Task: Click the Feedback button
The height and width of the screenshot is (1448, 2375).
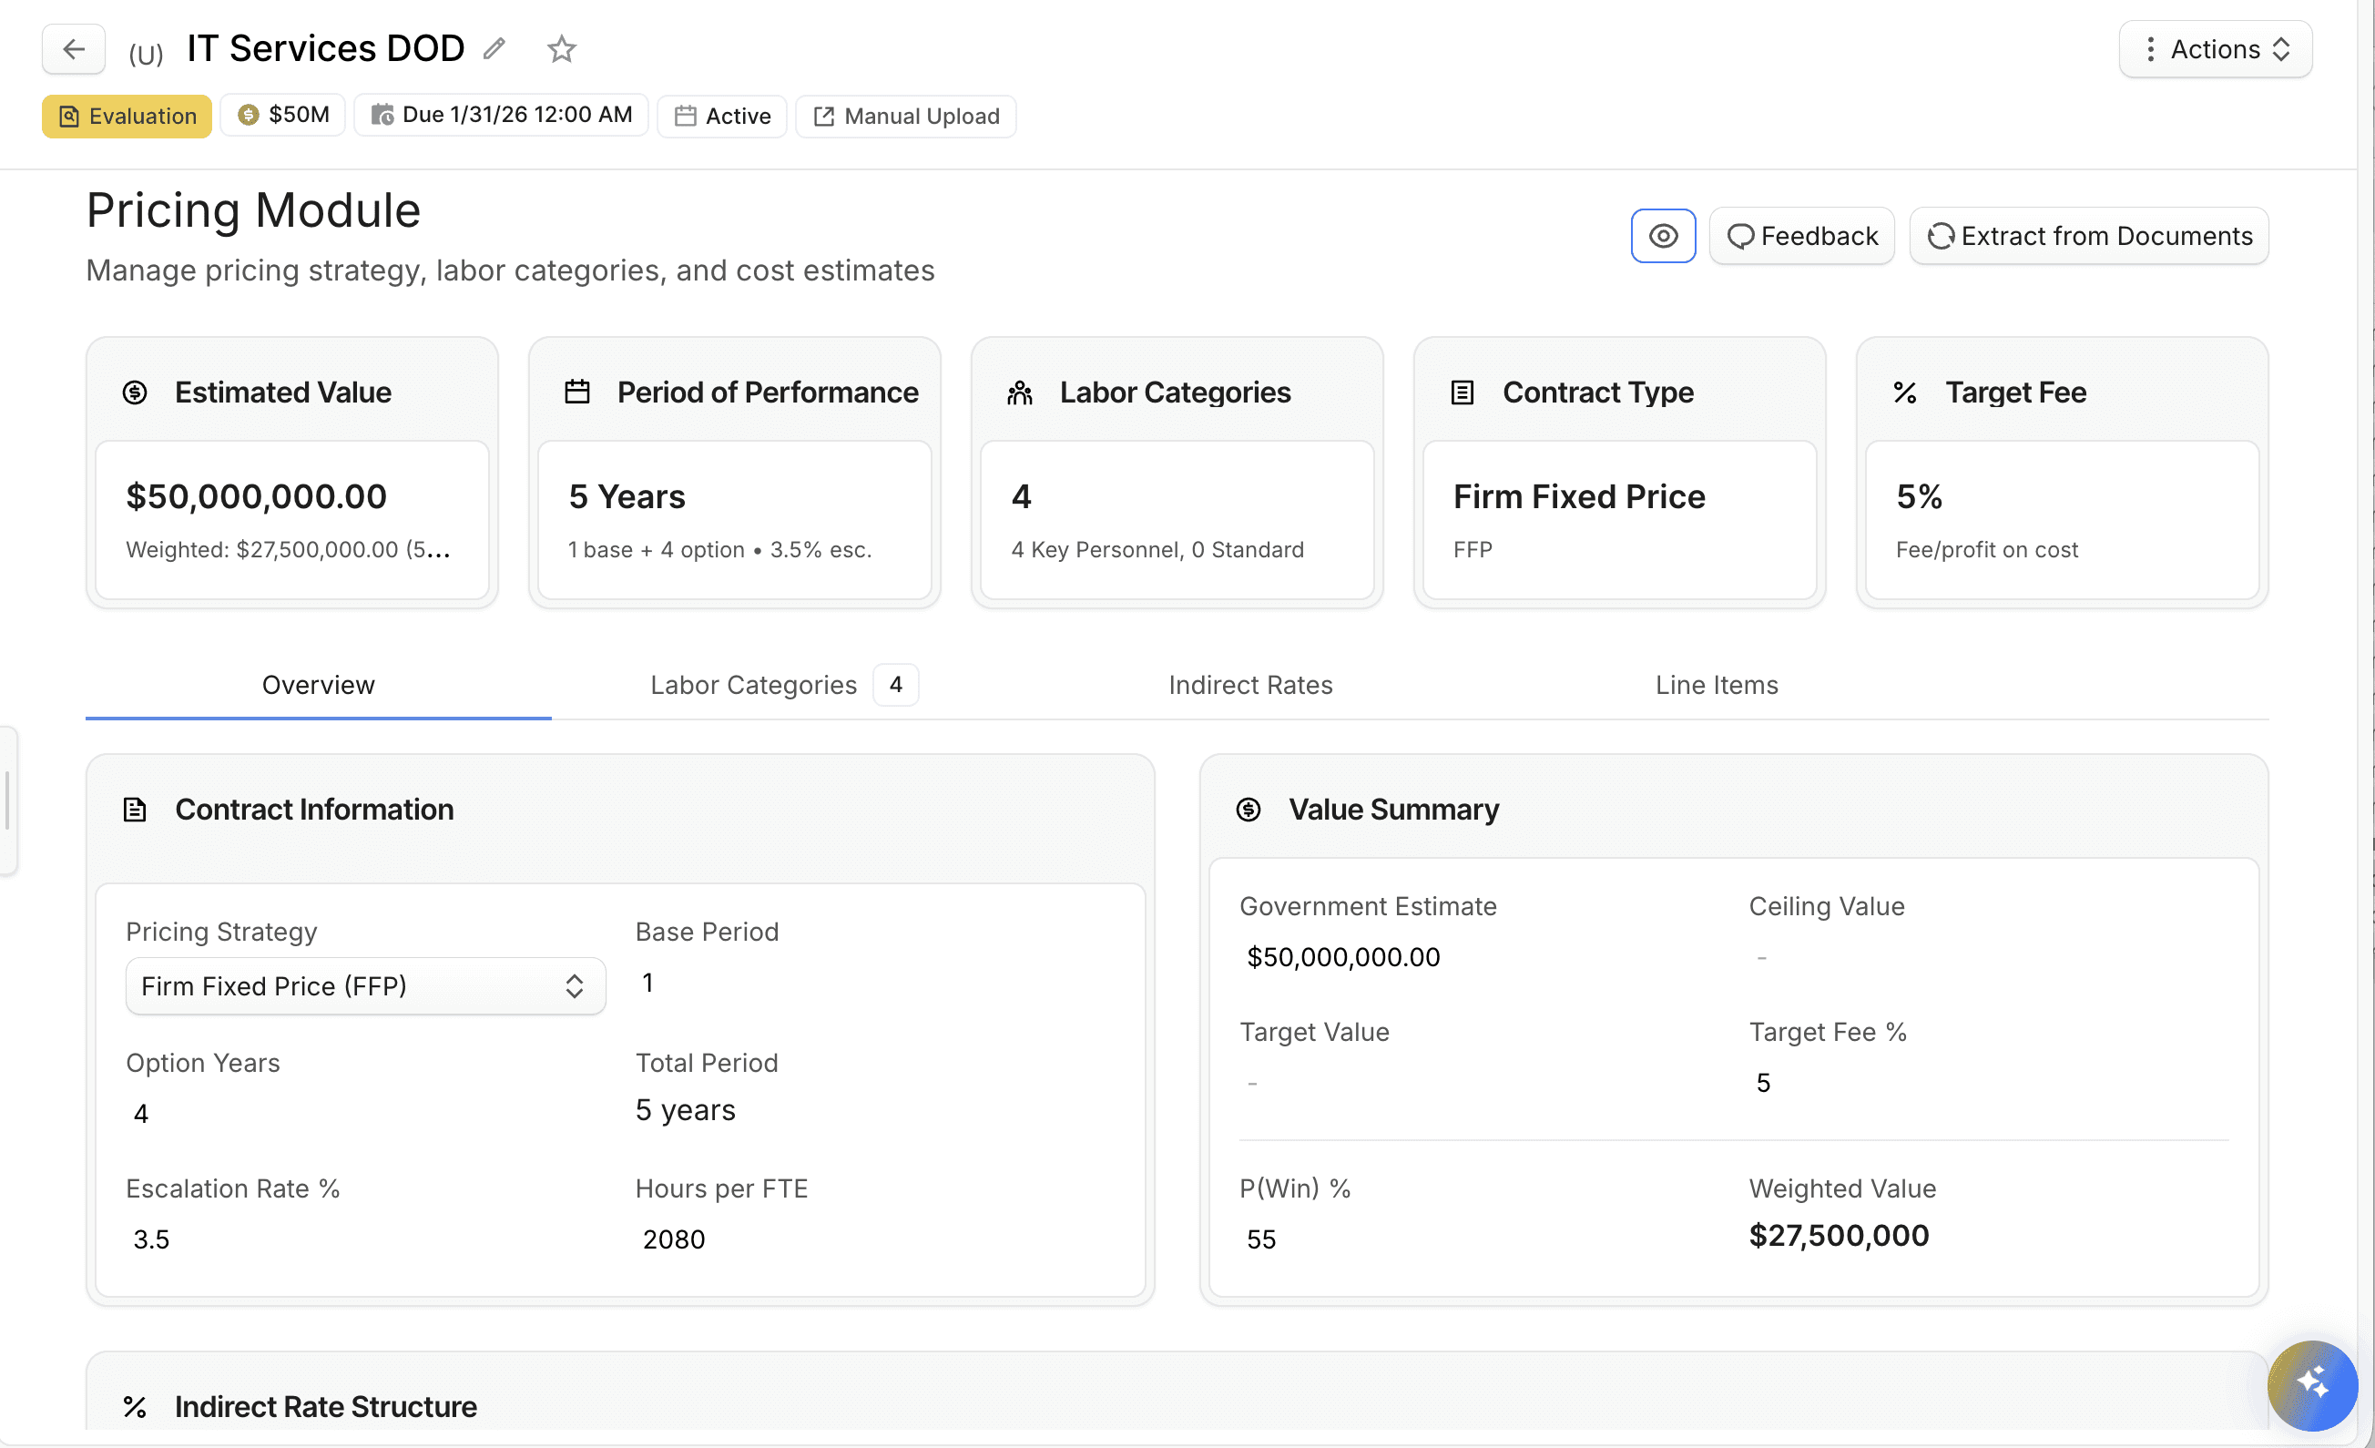Action: point(1801,236)
